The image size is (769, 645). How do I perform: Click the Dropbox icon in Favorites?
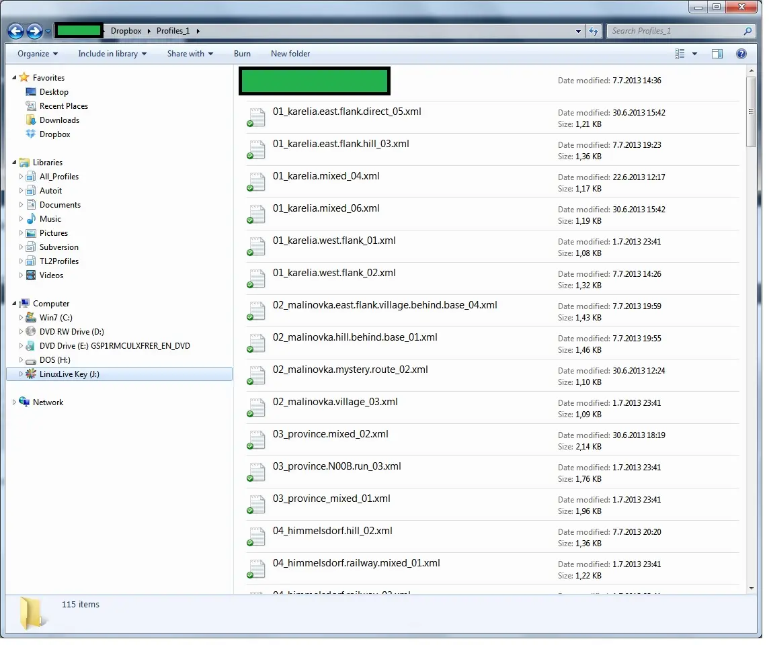coord(31,135)
